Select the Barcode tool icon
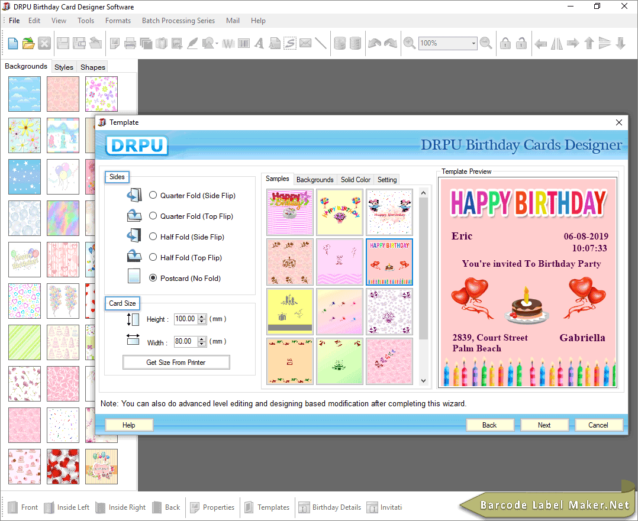 pyautogui.click(x=244, y=43)
